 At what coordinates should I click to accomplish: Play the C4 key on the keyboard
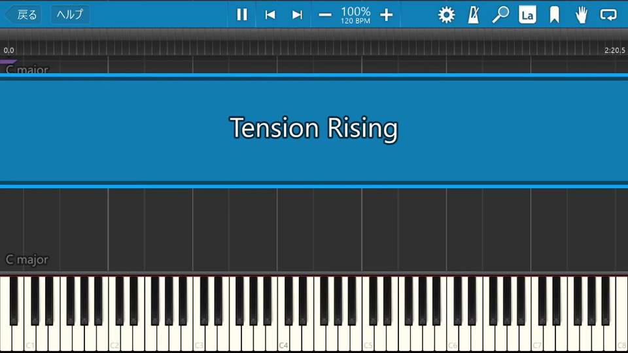283,335
